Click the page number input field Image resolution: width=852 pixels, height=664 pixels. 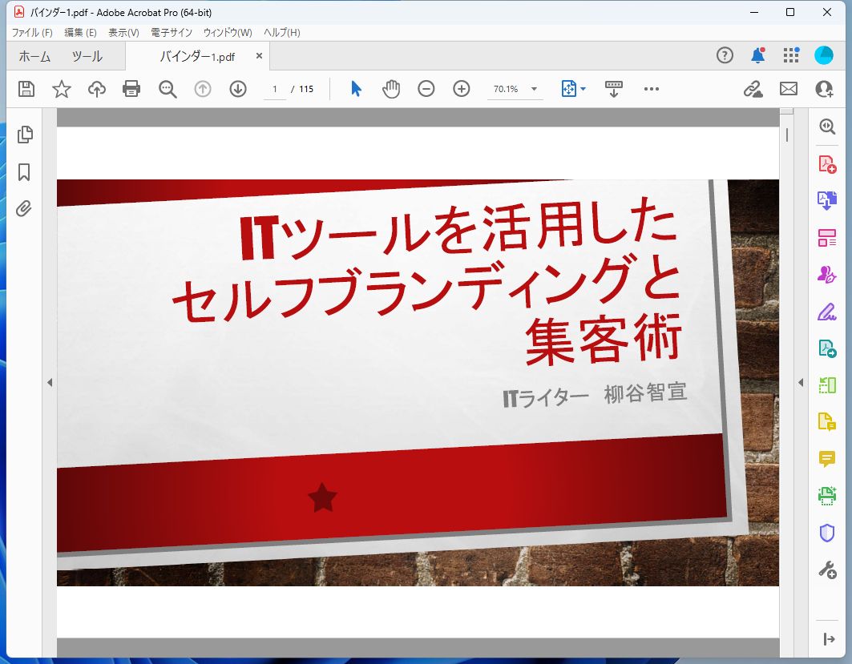273,89
